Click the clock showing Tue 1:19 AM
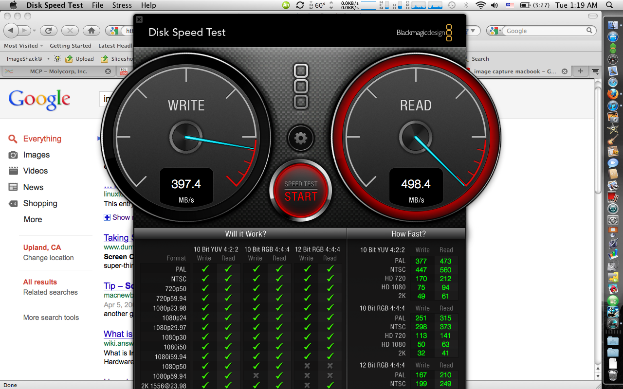Image resolution: width=623 pixels, height=389 pixels. [577, 5]
